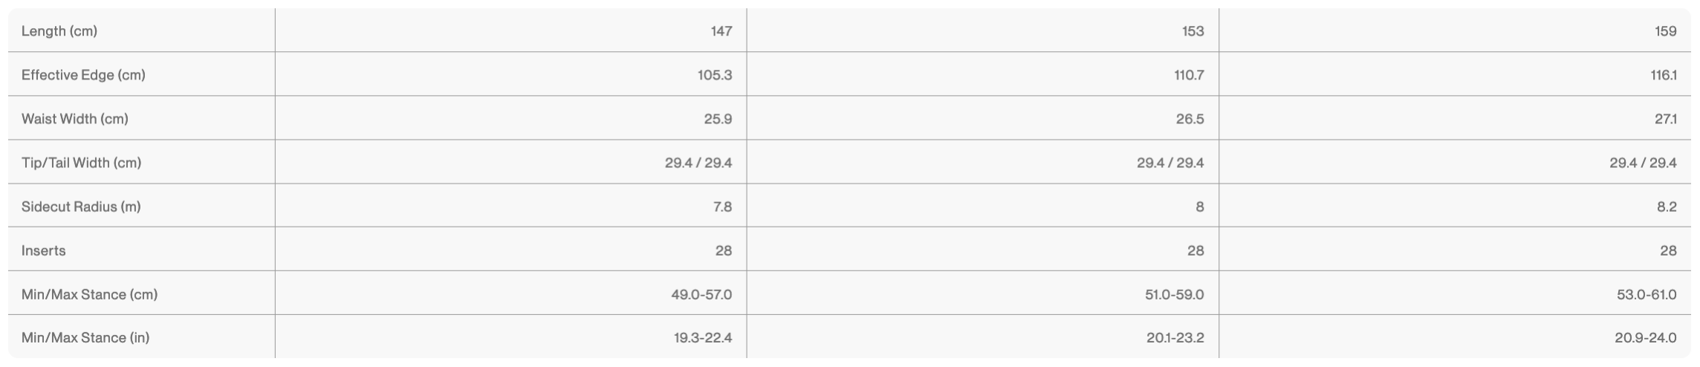
Task: Click the 153 length cell
Action: pyautogui.click(x=1193, y=31)
